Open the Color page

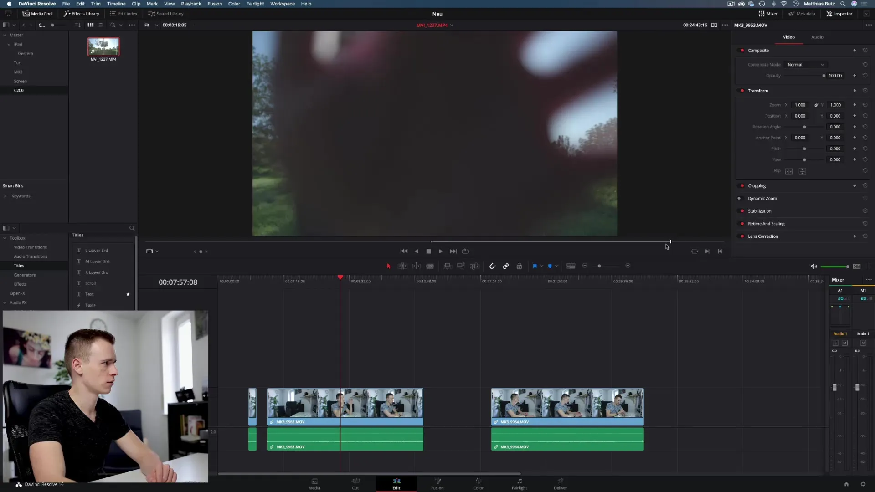[x=478, y=484]
